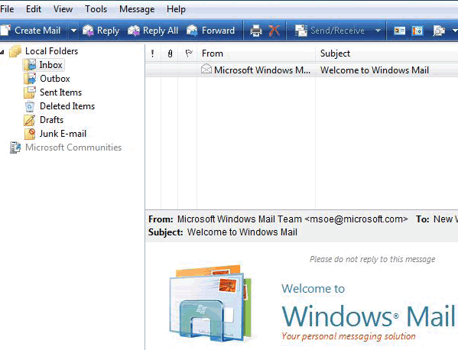
Task: Click the Print printer icon
Action: [256, 31]
